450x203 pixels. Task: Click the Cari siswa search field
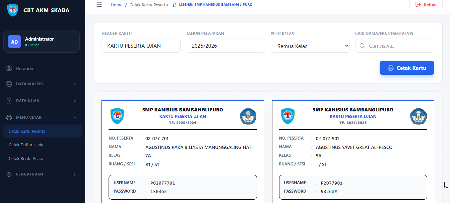(x=395, y=46)
